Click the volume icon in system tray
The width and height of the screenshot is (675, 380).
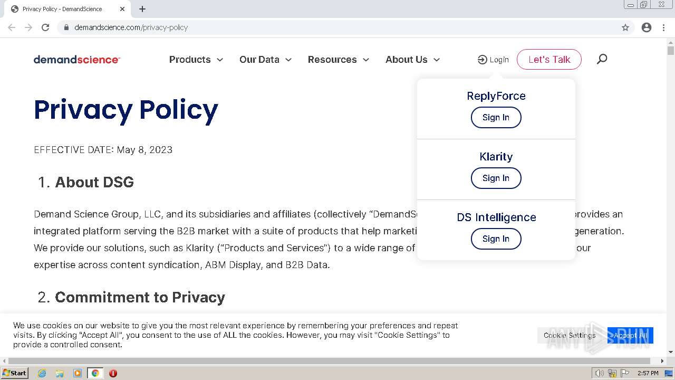[x=600, y=373]
